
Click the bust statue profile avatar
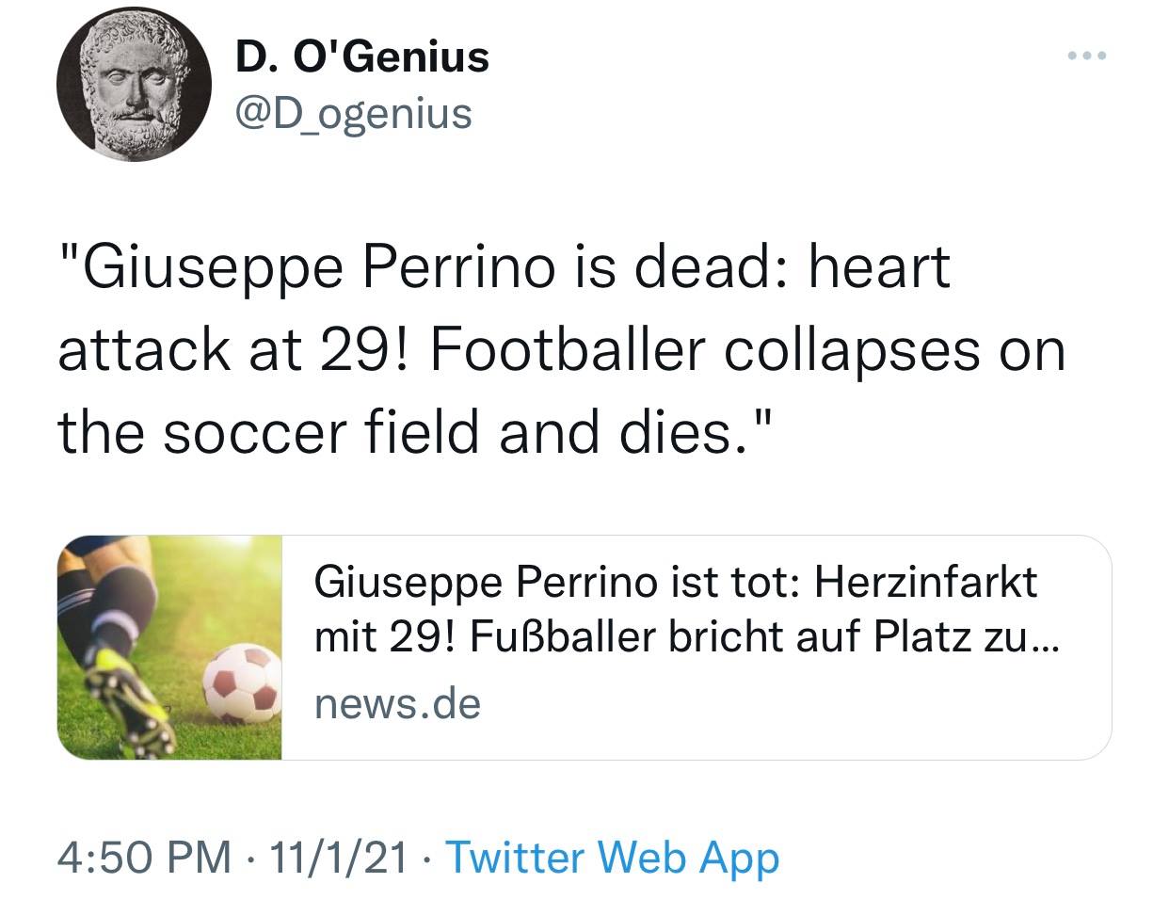pos(133,88)
